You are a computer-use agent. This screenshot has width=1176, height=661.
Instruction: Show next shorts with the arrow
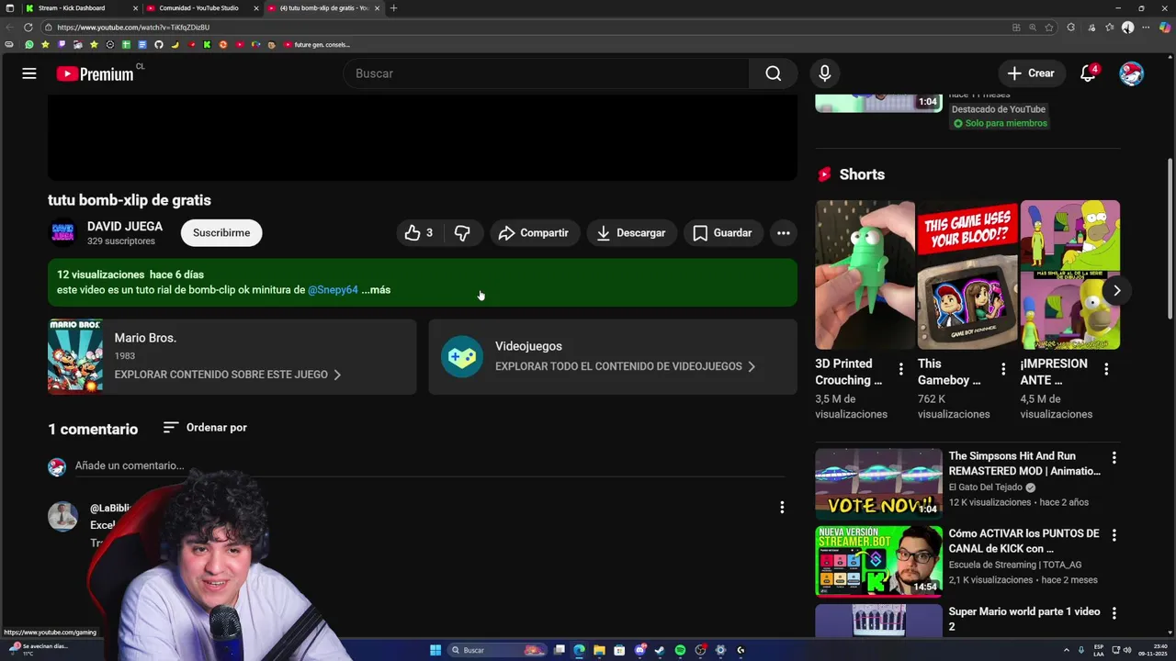click(1116, 290)
